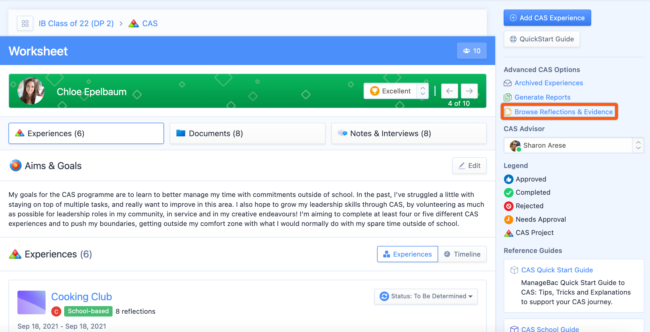Image resolution: width=650 pixels, height=332 pixels.
Task: Open Status: To Be Determined dropdown
Action: click(426, 296)
